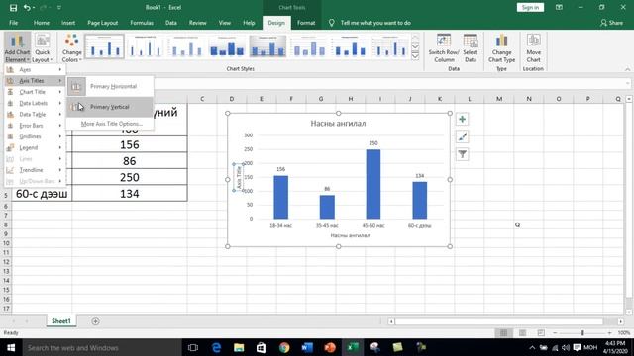Screen dimensions: 634x356
Task: Open Quick Layout dropdown
Action: point(43,47)
